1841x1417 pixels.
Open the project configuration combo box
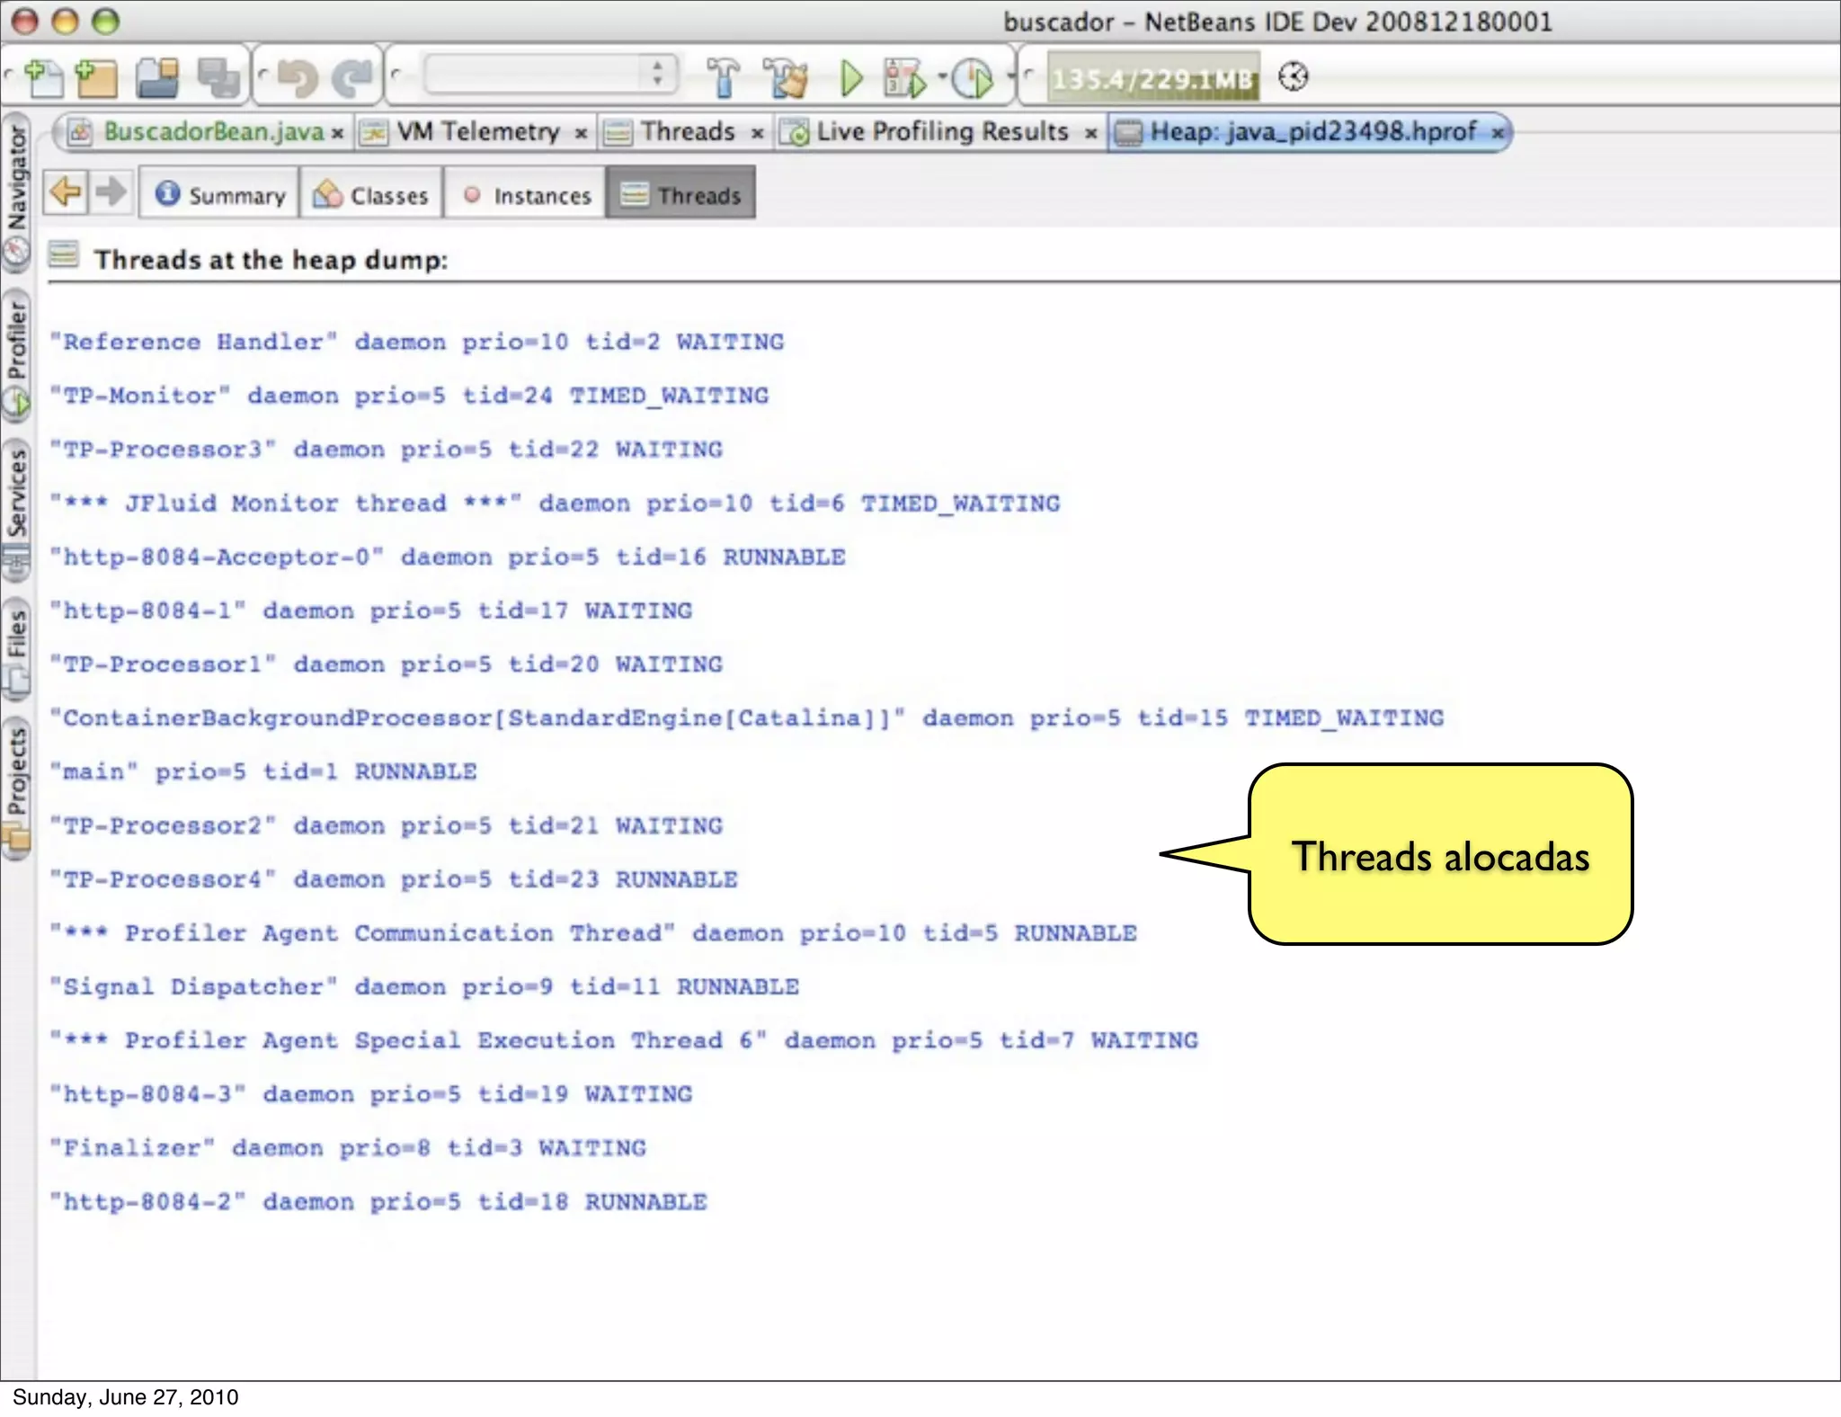click(x=550, y=75)
